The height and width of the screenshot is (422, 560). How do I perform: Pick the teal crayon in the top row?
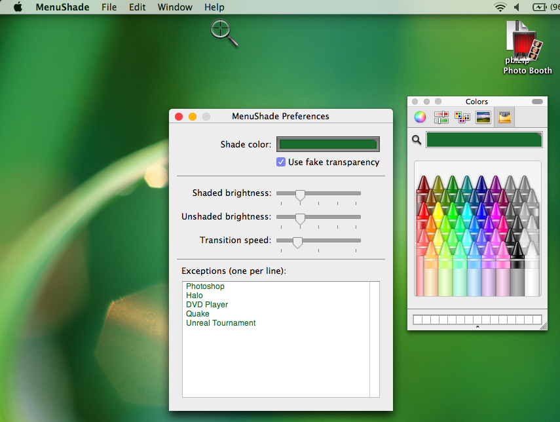tap(466, 183)
